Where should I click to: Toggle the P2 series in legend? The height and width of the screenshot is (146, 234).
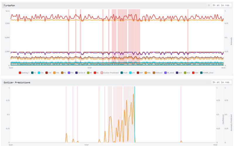63,73
